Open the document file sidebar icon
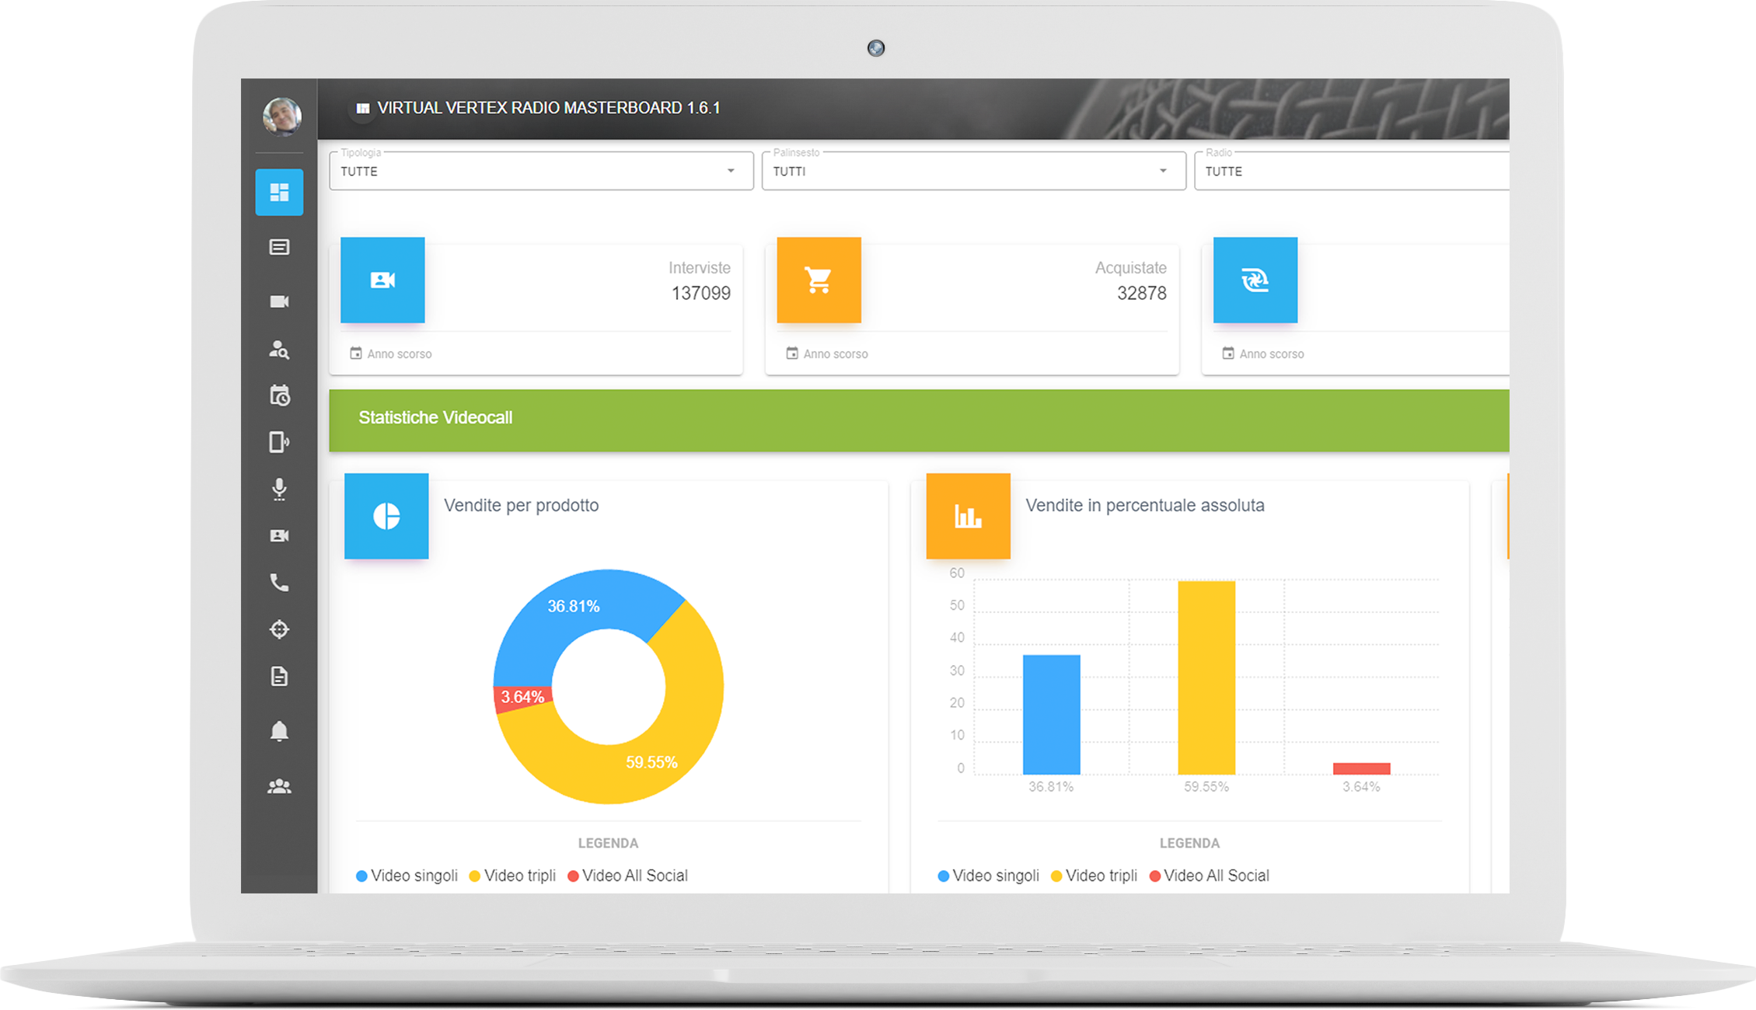Viewport: 1756px width, 1010px height. tap(279, 677)
